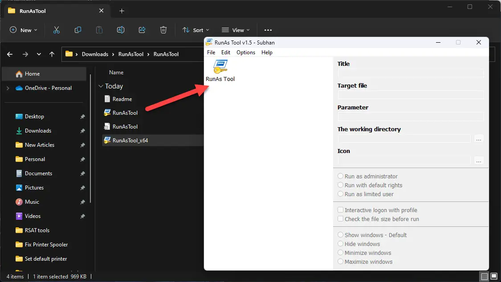Image resolution: width=501 pixels, height=282 pixels.
Task: Click the Paste icon in Explorer toolbar
Action: 99,30
